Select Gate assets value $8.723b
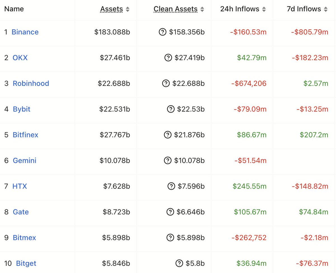This screenshot has width=336, height=273. click(116, 212)
